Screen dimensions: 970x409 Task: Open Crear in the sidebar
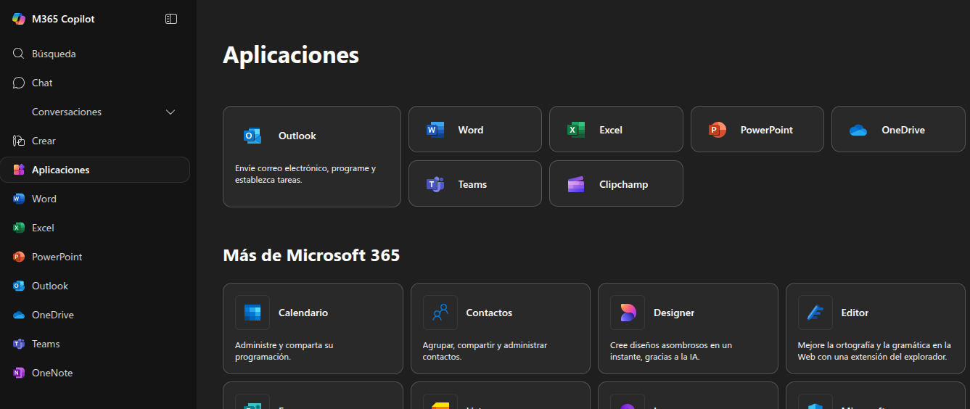(x=44, y=141)
